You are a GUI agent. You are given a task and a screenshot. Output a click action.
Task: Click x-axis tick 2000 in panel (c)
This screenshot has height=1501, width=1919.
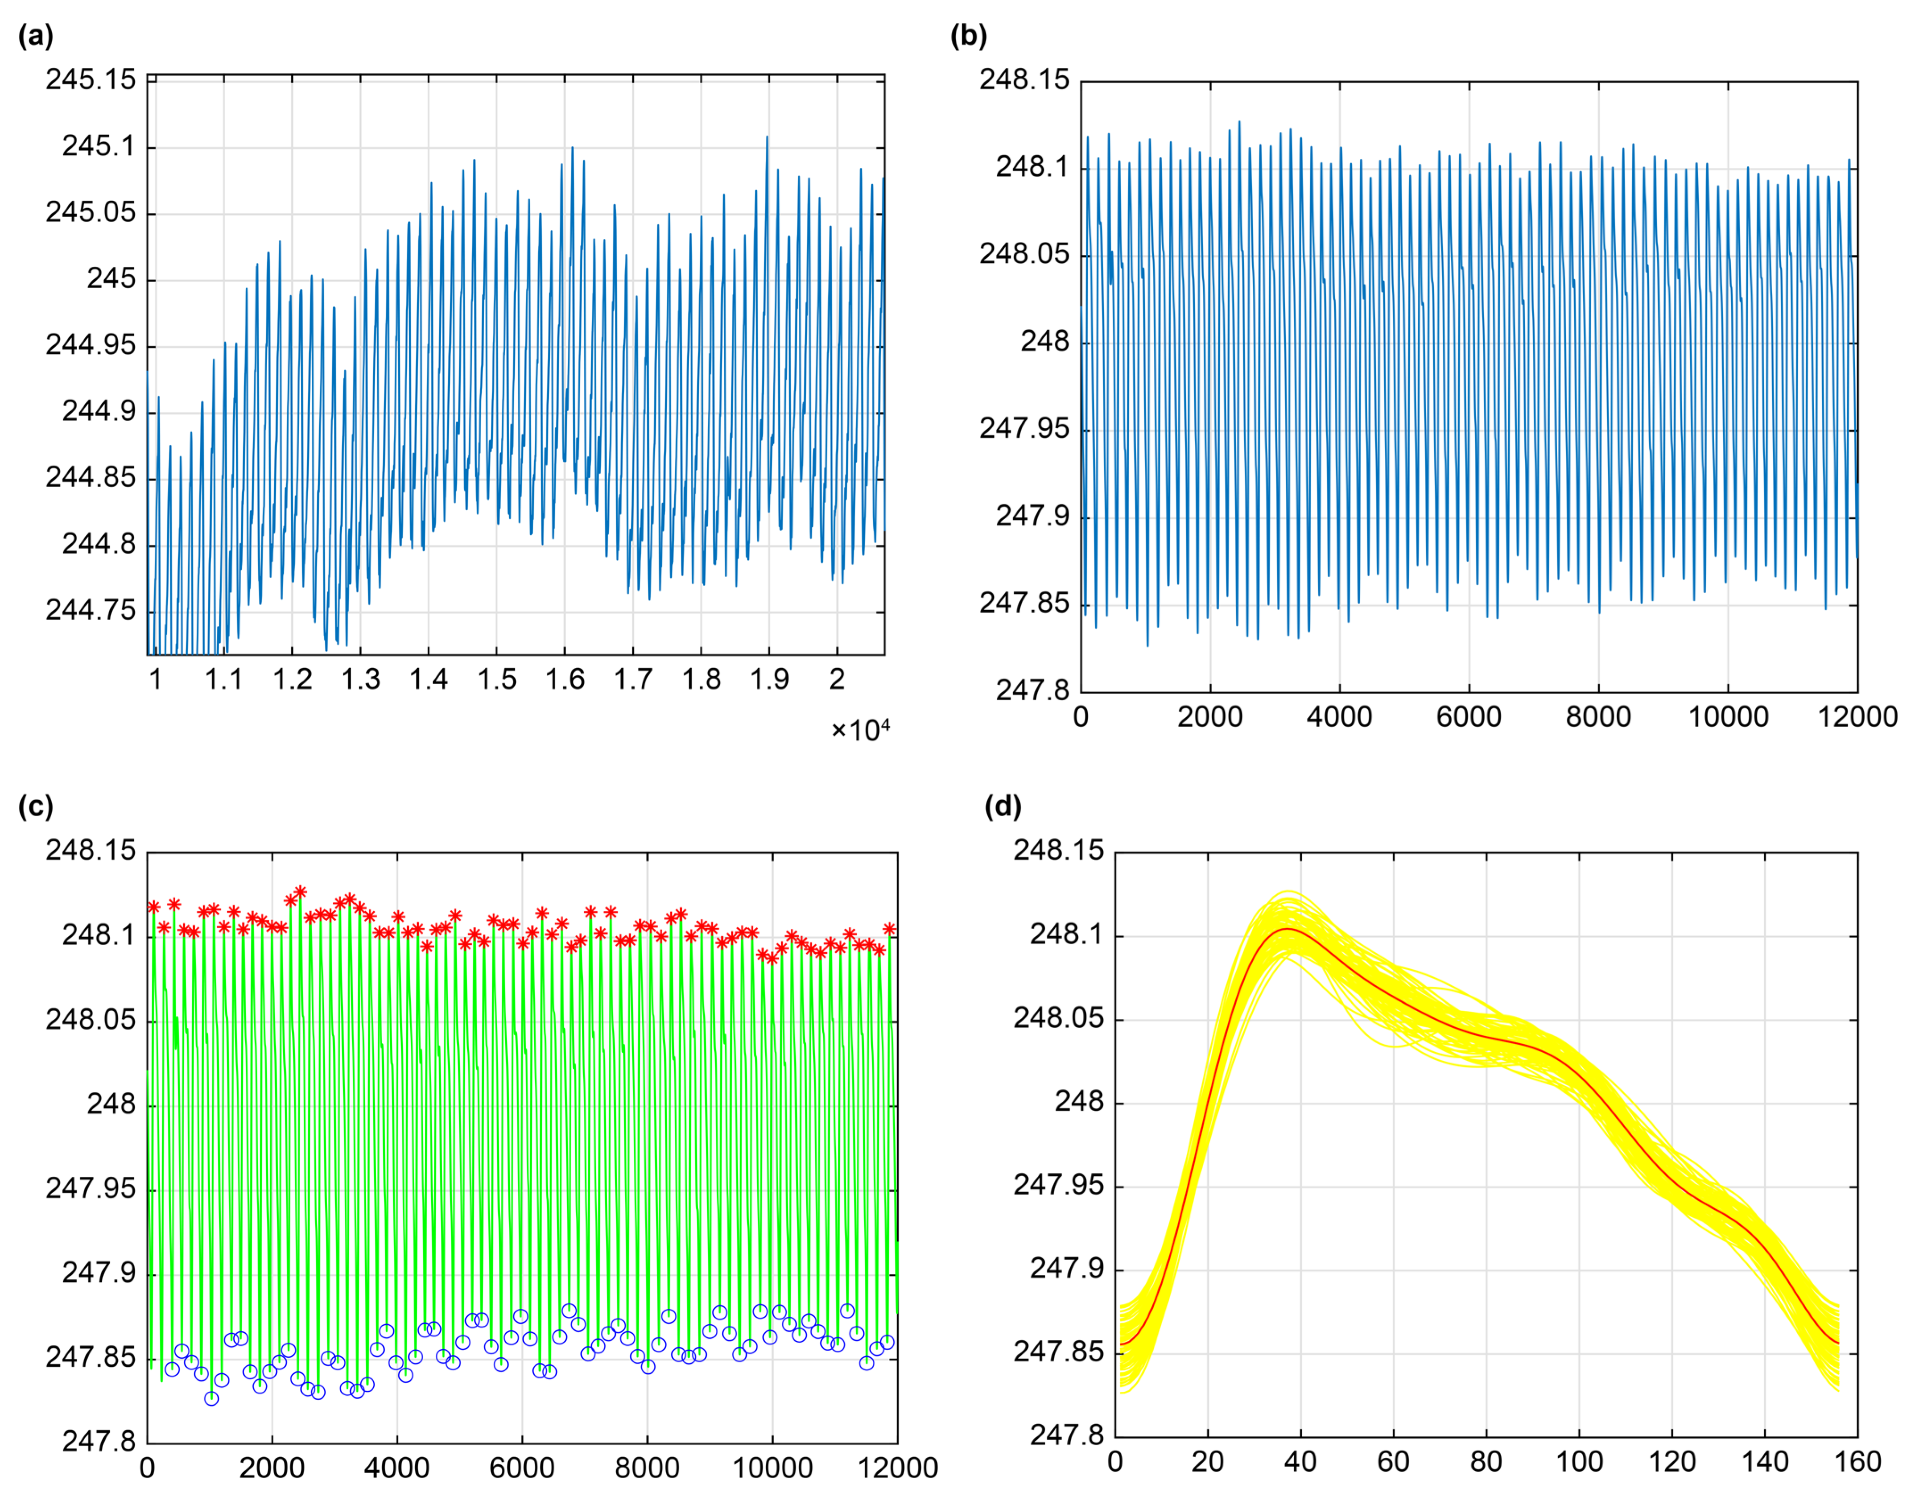click(x=272, y=1468)
